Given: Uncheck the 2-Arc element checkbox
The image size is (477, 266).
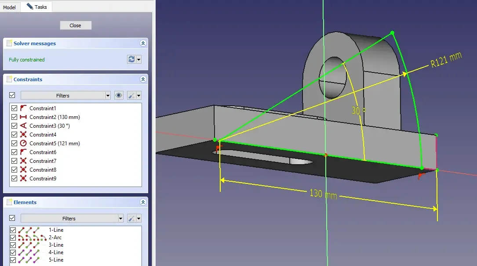Looking at the screenshot, I should pyautogui.click(x=13, y=237).
